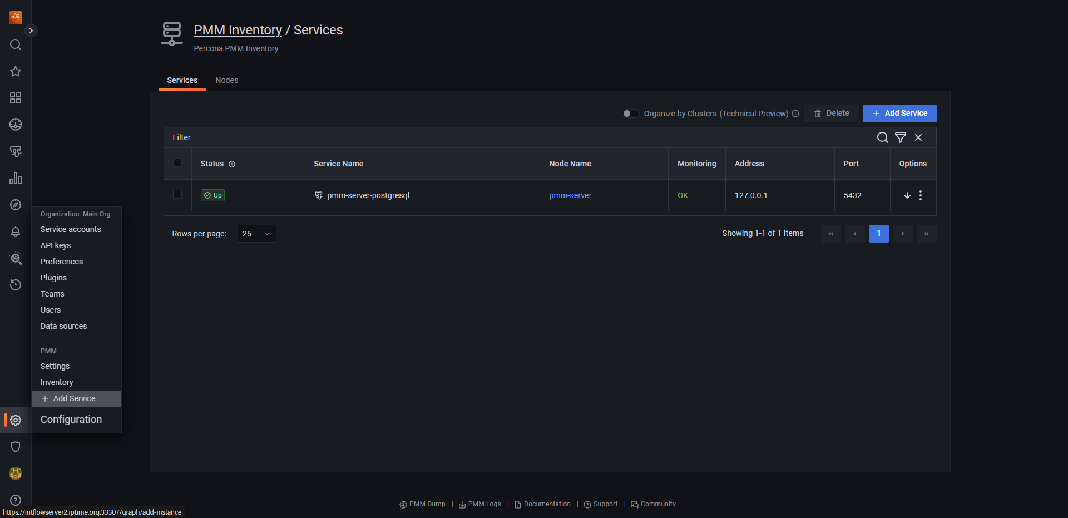Select page 1 button

coord(879,234)
